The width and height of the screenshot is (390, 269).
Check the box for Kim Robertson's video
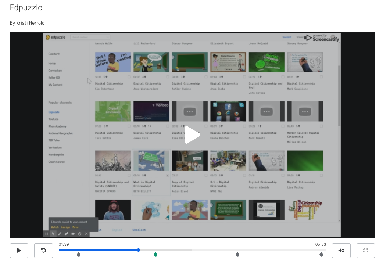(x=129, y=77)
